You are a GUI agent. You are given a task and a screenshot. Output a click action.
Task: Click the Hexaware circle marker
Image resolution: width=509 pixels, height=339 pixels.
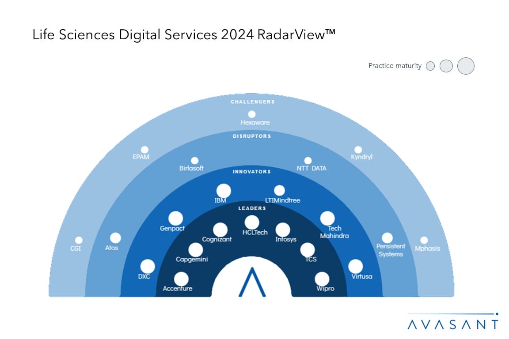pos(252,114)
